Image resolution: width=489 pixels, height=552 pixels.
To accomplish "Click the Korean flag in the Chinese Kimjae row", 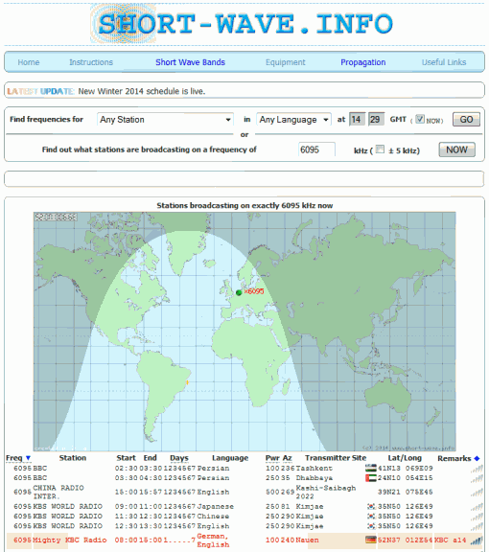I will 371,517.
